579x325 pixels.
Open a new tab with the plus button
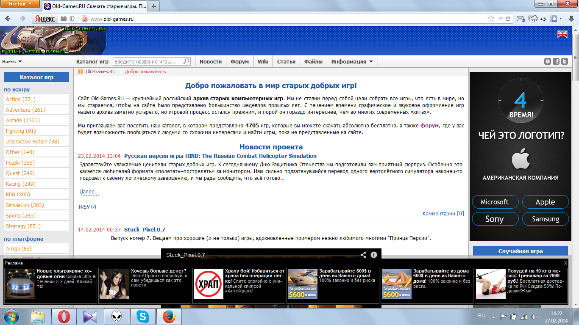pos(153,6)
